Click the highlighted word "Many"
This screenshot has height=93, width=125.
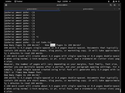point(53,45)
